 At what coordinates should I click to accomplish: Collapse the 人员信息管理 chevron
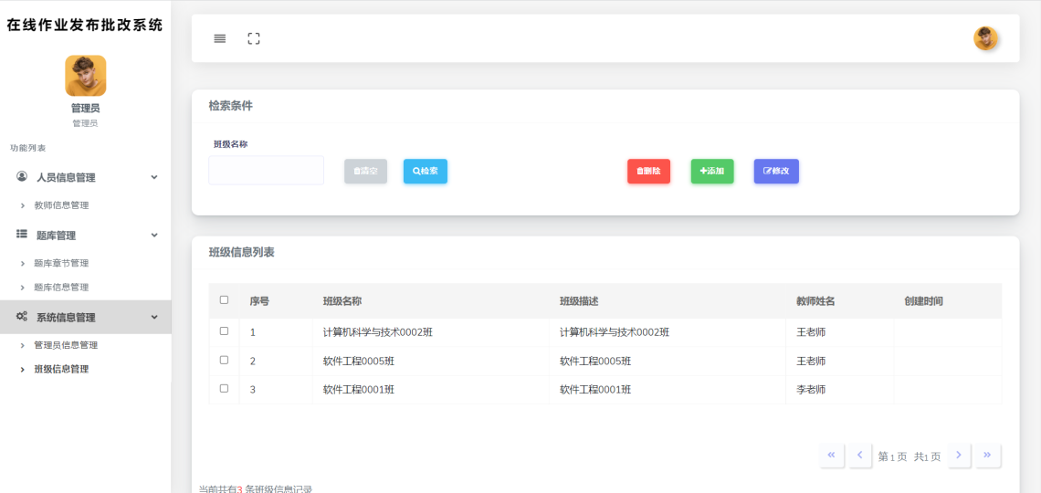point(154,177)
